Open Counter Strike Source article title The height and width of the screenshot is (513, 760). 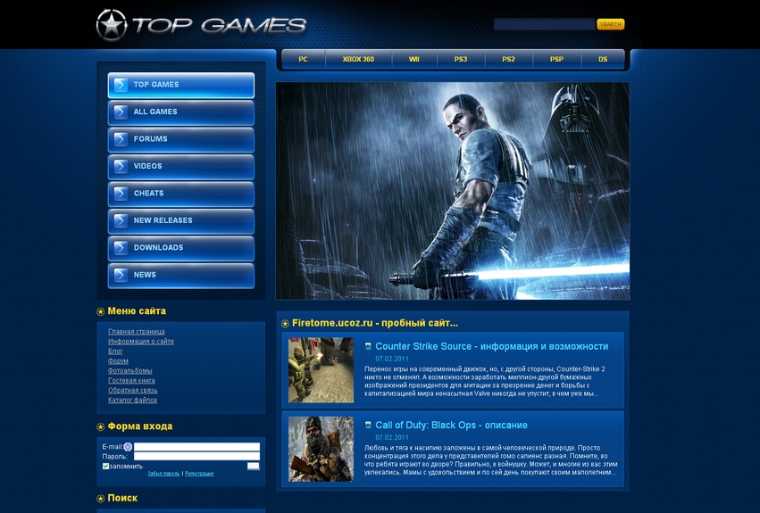click(x=491, y=346)
